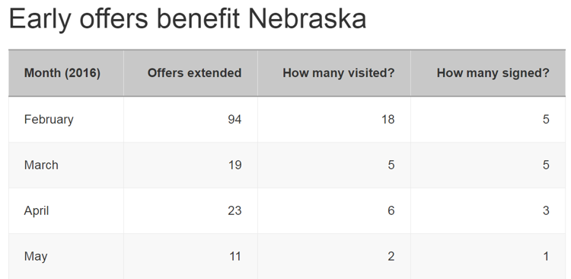Screen dimensions: 571x279
Task: Click the March visited value 5
Action: [391, 165]
